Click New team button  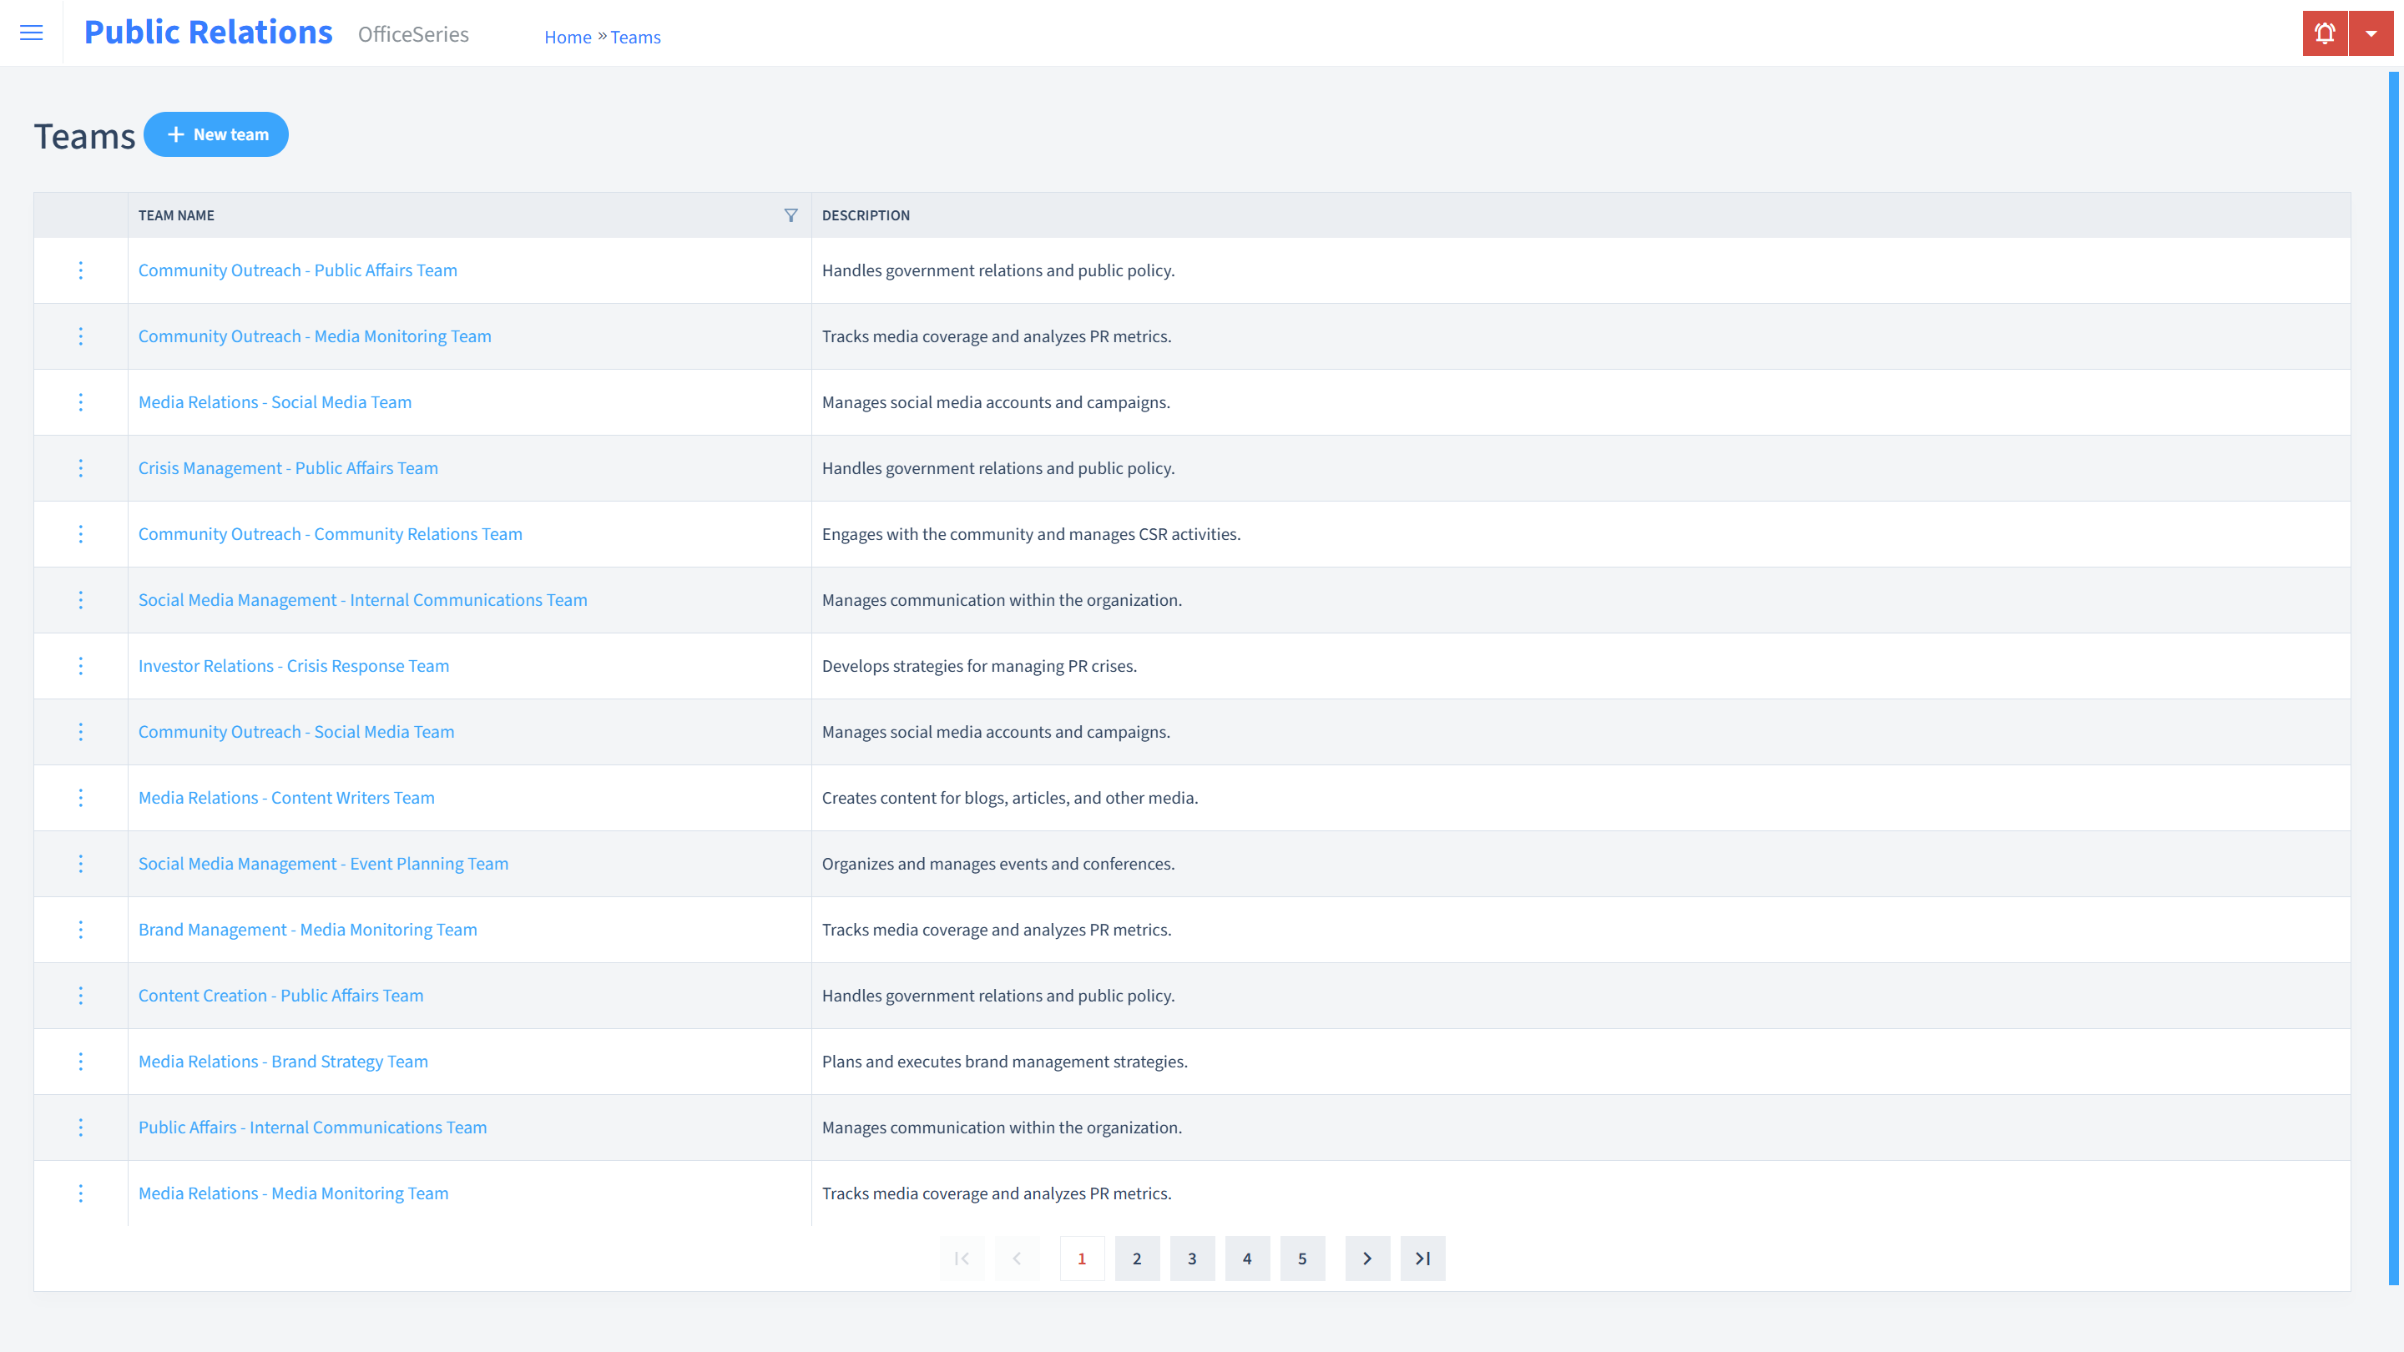click(216, 134)
